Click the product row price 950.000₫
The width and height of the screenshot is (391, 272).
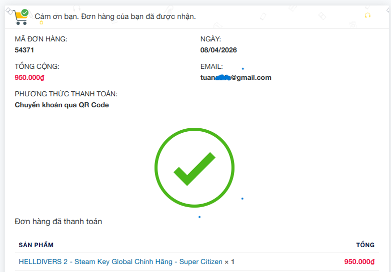pyautogui.click(x=359, y=262)
